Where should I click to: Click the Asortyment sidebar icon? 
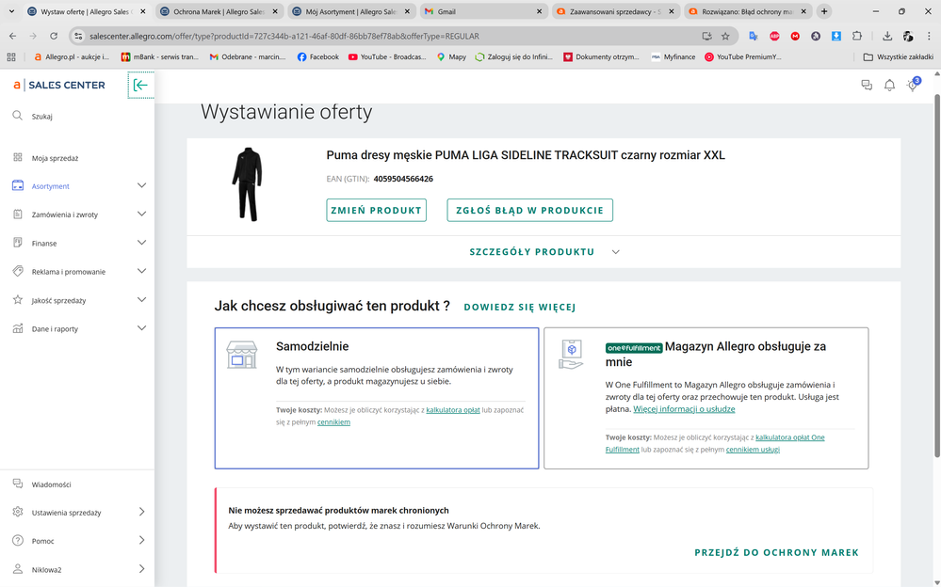(17, 185)
